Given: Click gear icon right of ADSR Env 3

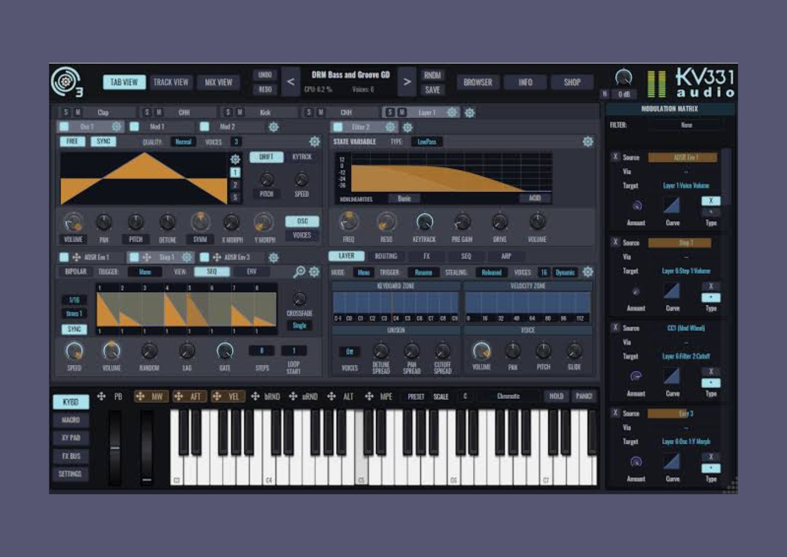Looking at the screenshot, I should tap(273, 258).
